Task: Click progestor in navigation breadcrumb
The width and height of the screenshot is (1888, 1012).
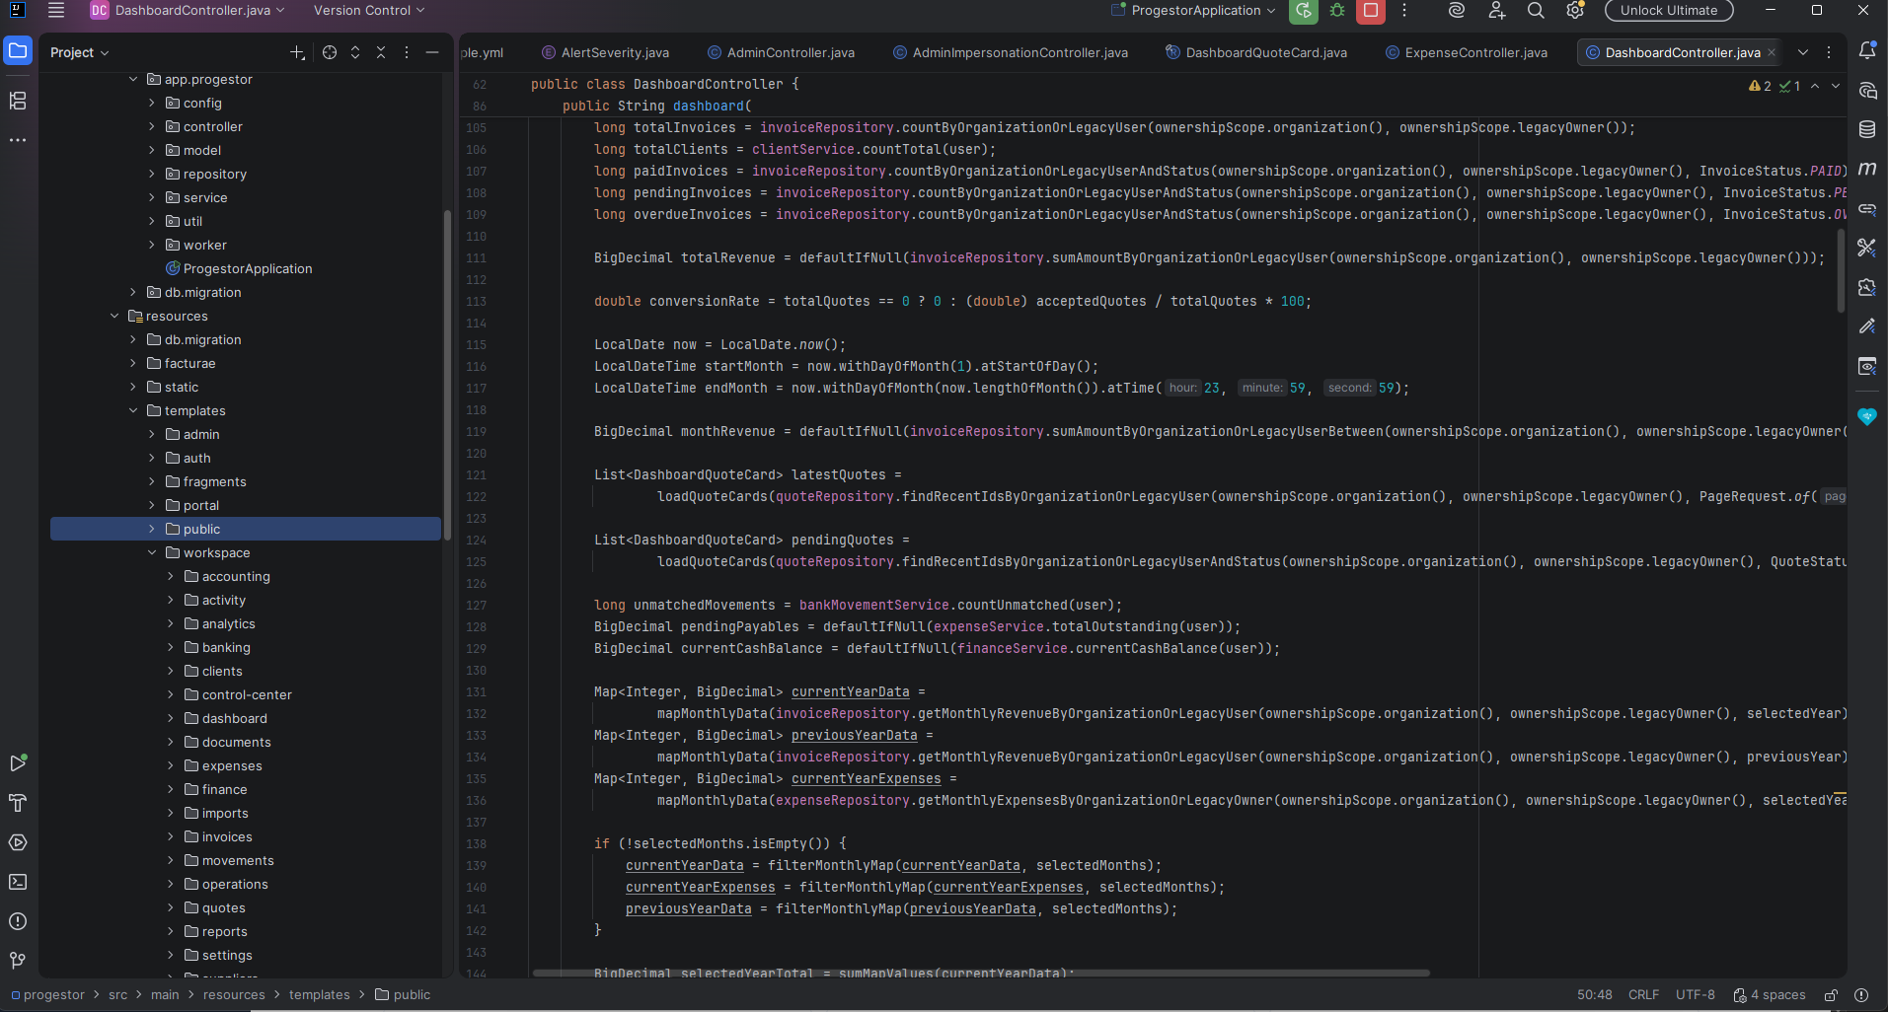Action: pyautogui.click(x=47, y=995)
